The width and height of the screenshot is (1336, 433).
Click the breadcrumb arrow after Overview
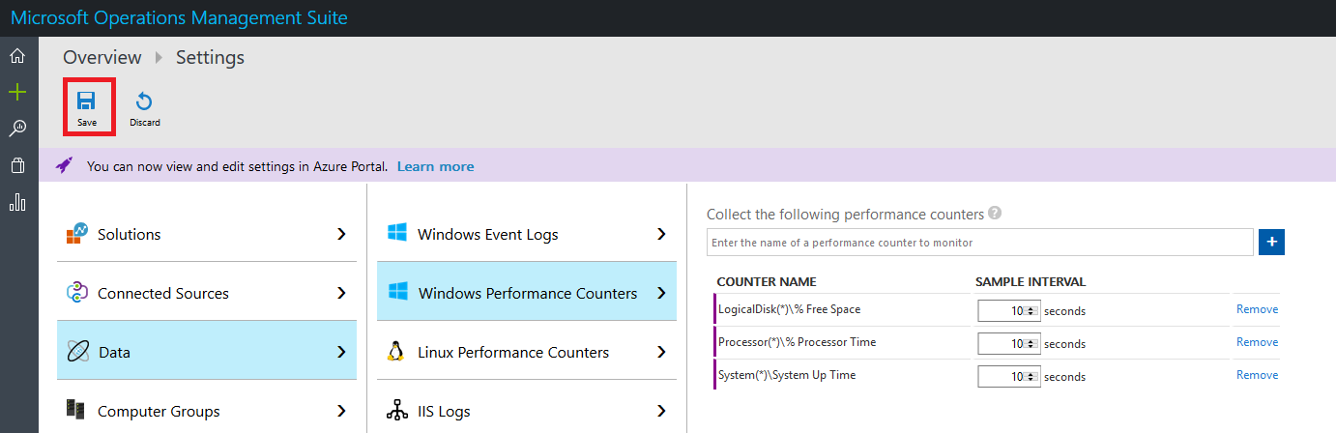[x=159, y=58]
